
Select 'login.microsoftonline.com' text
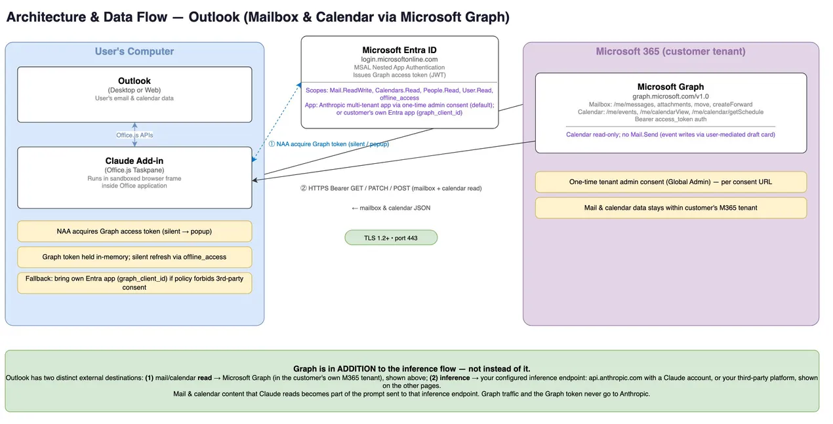pos(399,60)
